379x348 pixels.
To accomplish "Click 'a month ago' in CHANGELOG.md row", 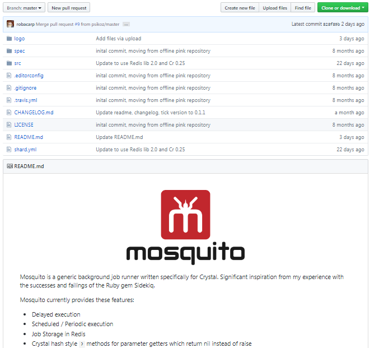I will pyautogui.click(x=349, y=113).
